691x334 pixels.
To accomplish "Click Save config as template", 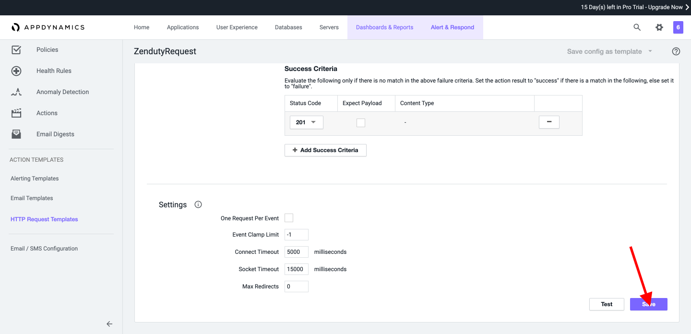I will [604, 51].
